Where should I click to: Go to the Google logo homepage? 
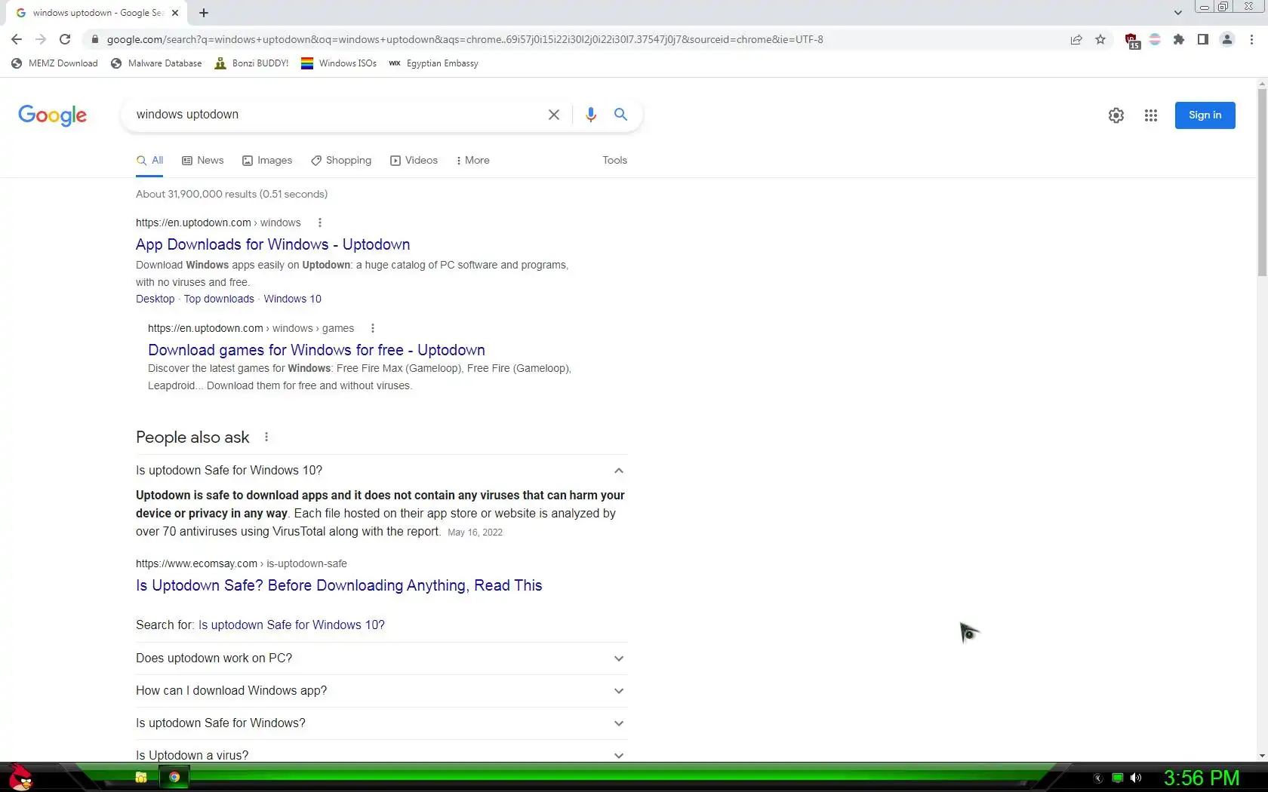tap(52, 115)
